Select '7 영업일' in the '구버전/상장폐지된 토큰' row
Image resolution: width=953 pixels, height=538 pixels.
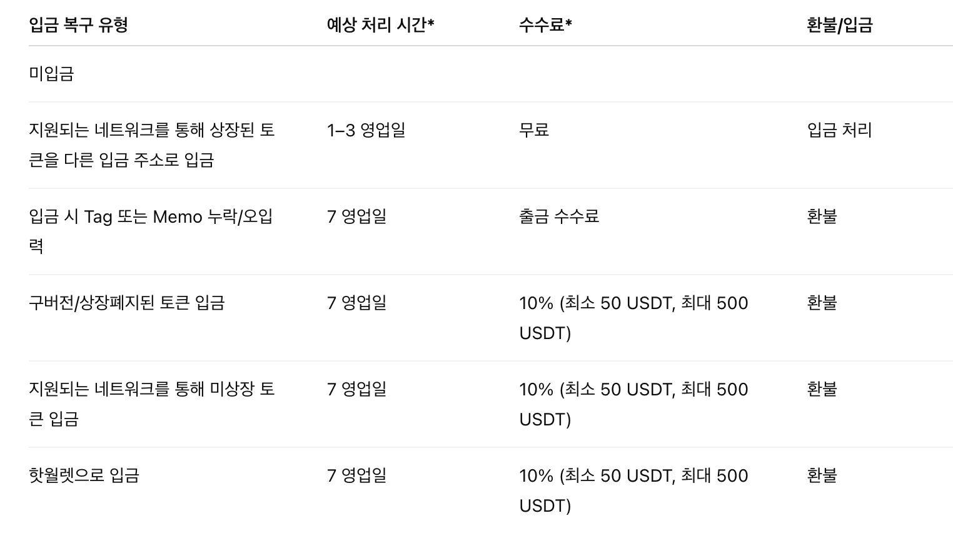click(356, 303)
